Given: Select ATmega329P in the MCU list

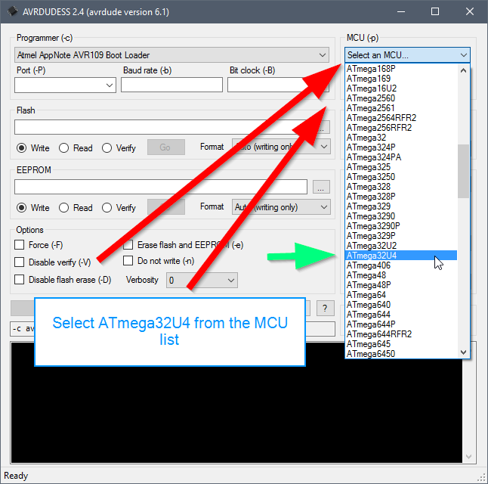Looking at the screenshot, I should [x=401, y=236].
